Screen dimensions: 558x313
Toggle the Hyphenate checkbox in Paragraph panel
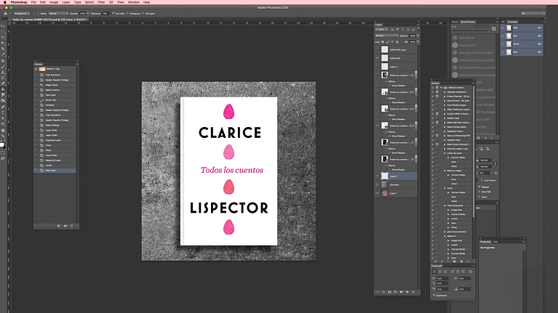pos(434,296)
